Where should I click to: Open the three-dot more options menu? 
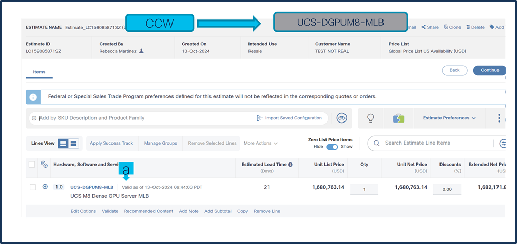(x=499, y=118)
